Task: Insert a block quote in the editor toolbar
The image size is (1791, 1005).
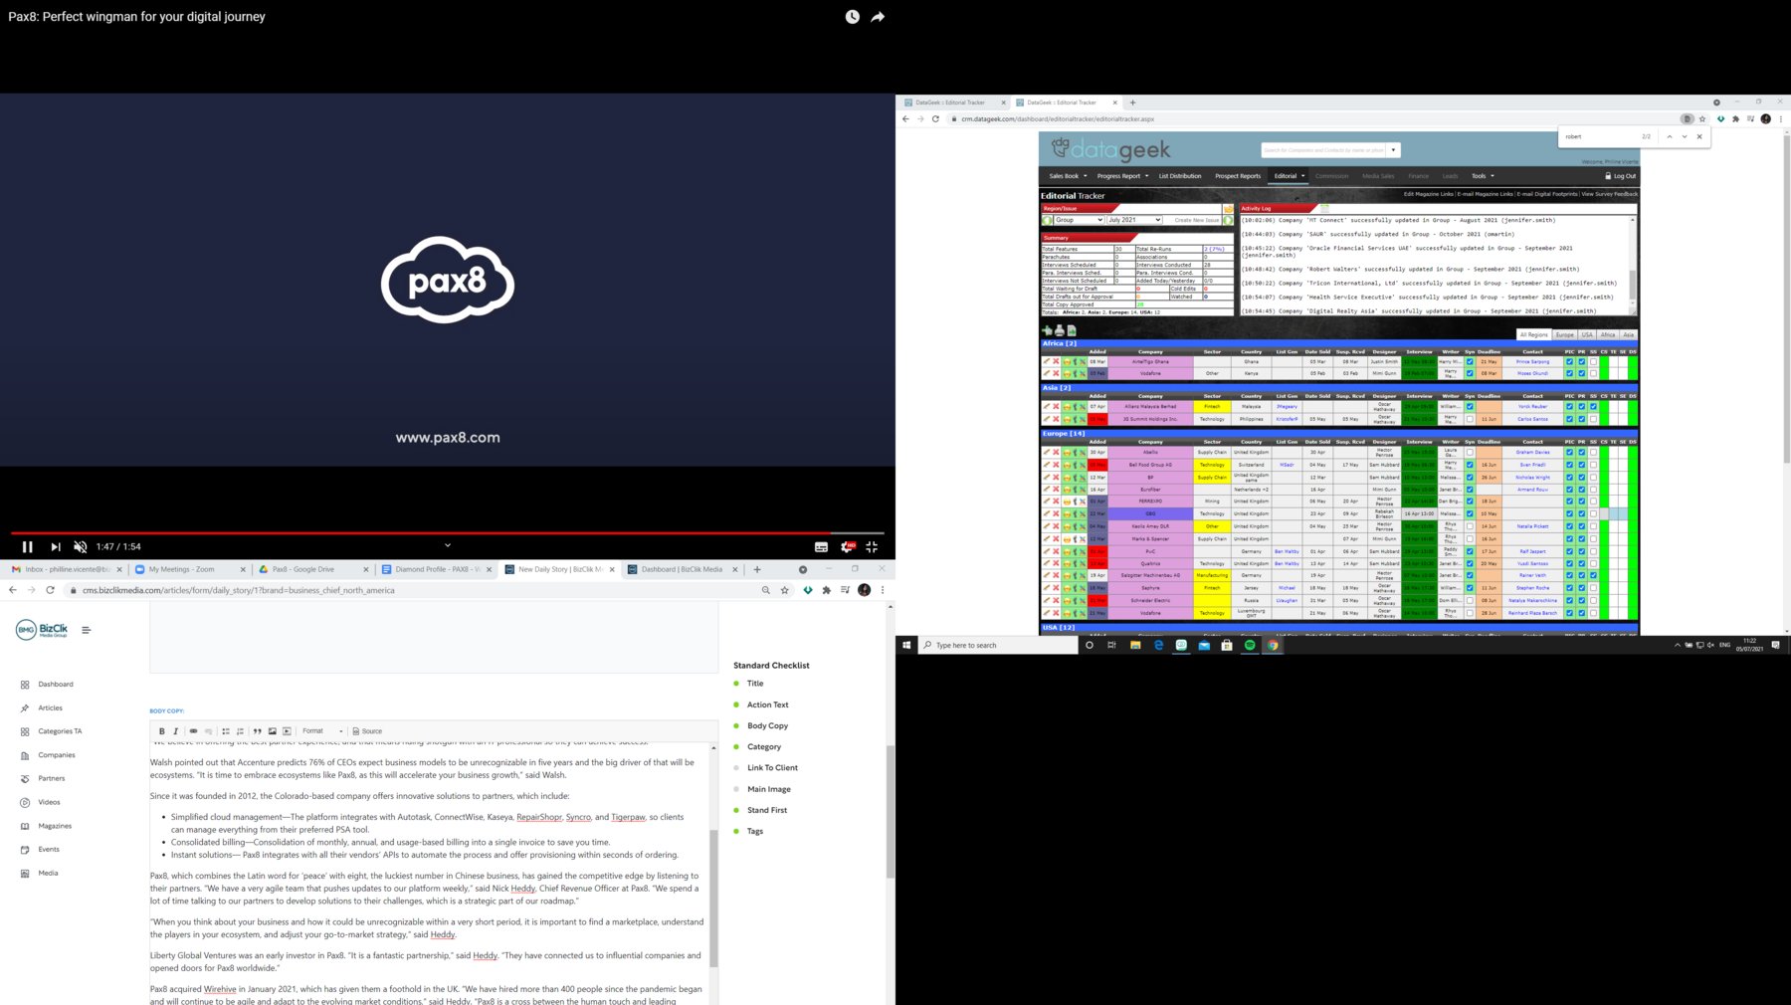Action: pos(257,731)
